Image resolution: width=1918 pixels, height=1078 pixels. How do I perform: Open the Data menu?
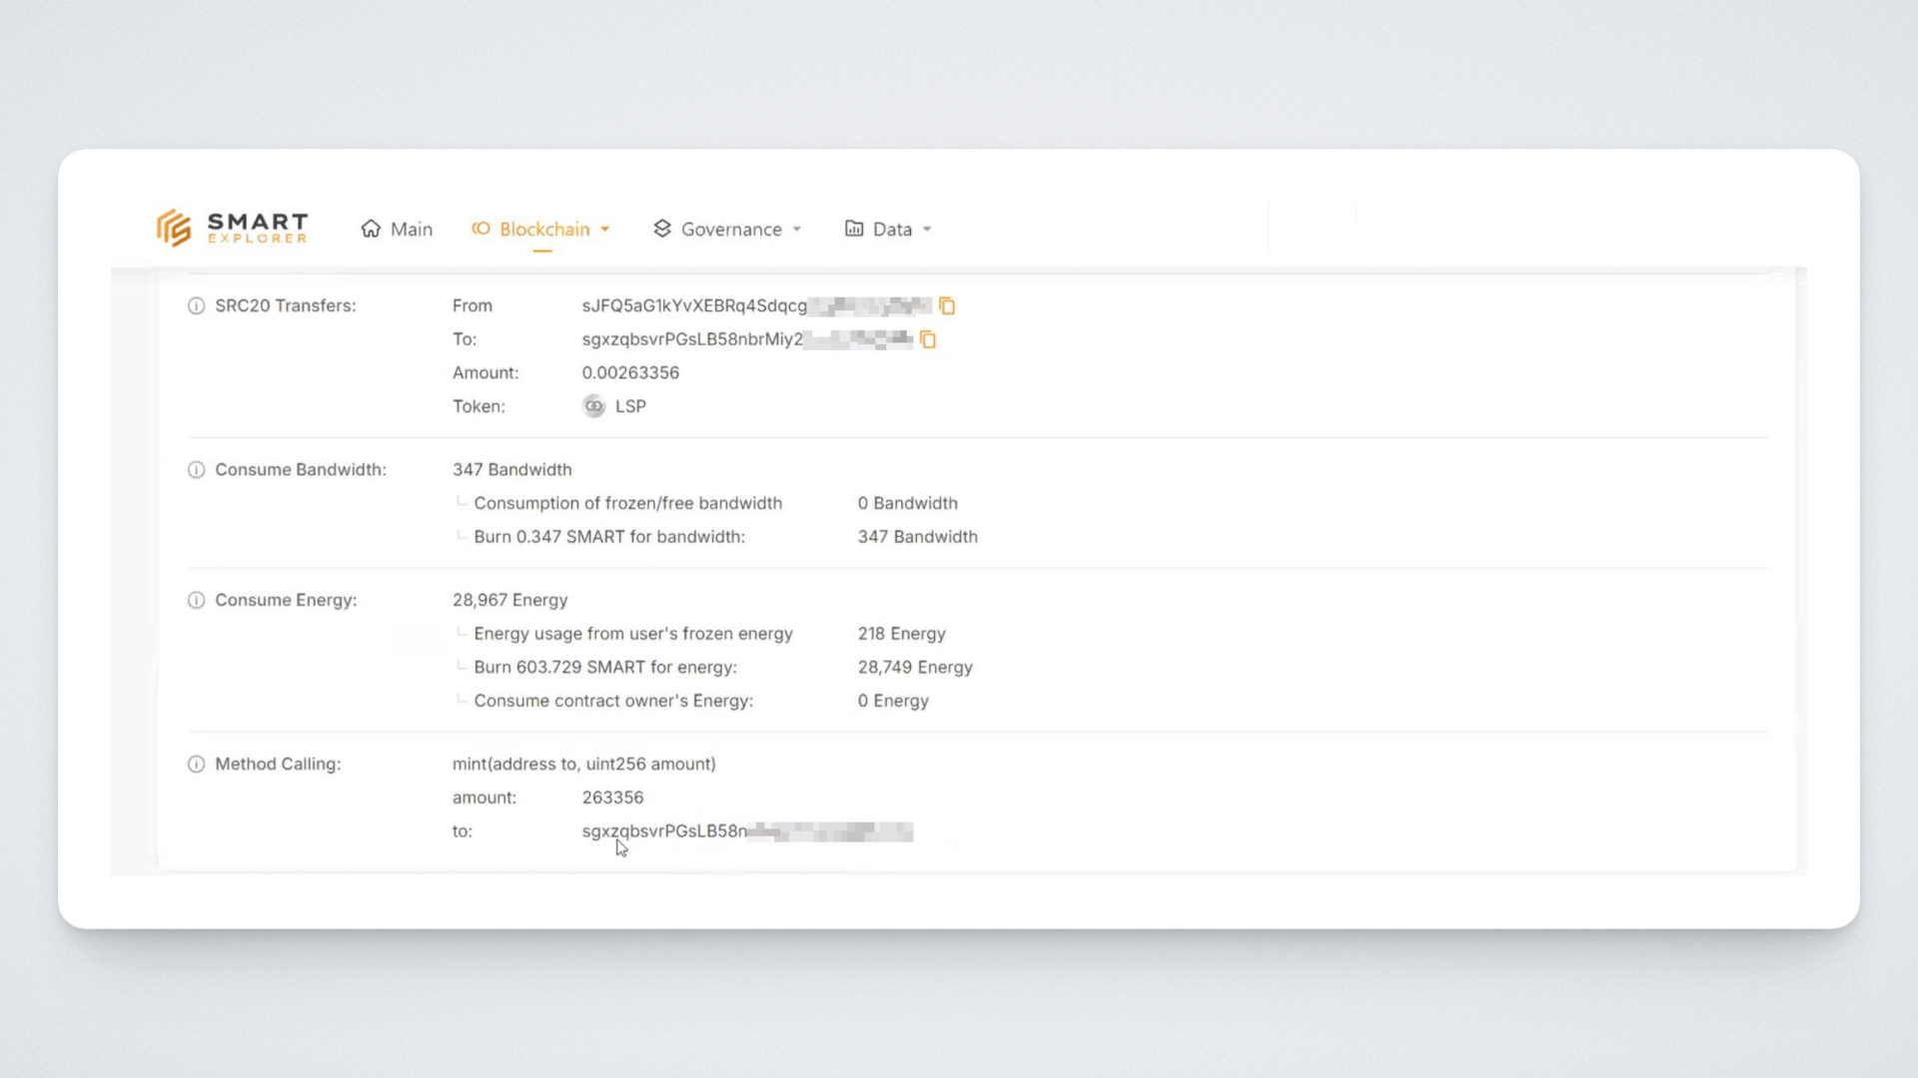[x=891, y=230]
